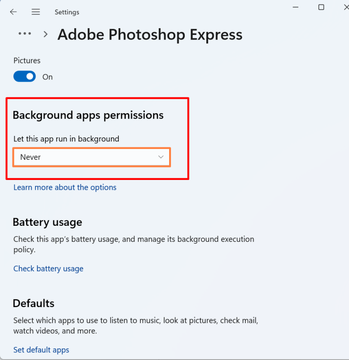
Task: Click the Adobe Photoshop Express heading
Action: [150, 35]
